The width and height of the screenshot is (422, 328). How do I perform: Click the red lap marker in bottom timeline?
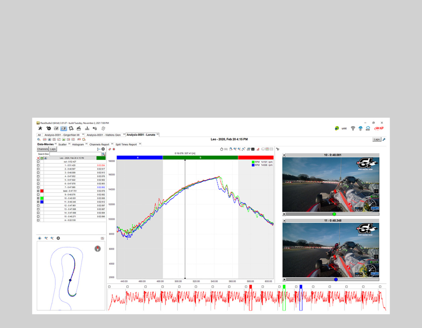click(x=250, y=287)
